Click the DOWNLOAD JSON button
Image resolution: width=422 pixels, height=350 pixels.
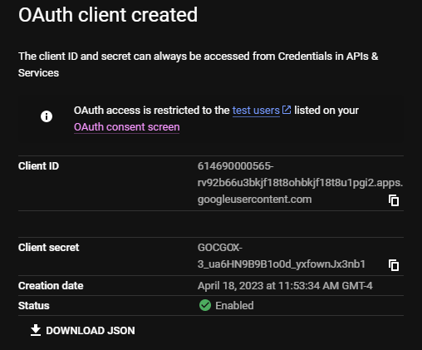pyautogui.click(x=82, y=330)
